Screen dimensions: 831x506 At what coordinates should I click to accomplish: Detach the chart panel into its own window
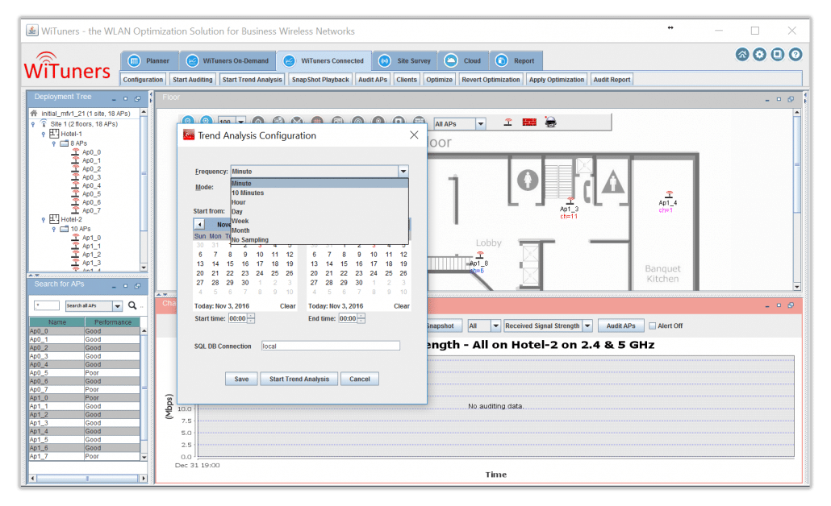[791, 305]
